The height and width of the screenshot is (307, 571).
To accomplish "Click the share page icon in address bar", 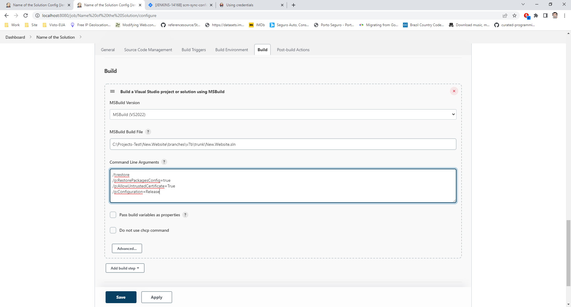I will [x=505, y=15].
